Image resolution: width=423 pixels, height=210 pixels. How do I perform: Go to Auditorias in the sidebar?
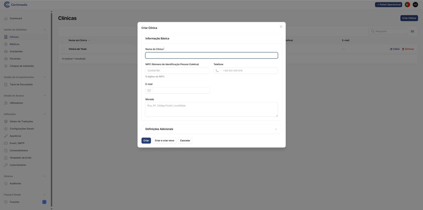coord(15,184)
